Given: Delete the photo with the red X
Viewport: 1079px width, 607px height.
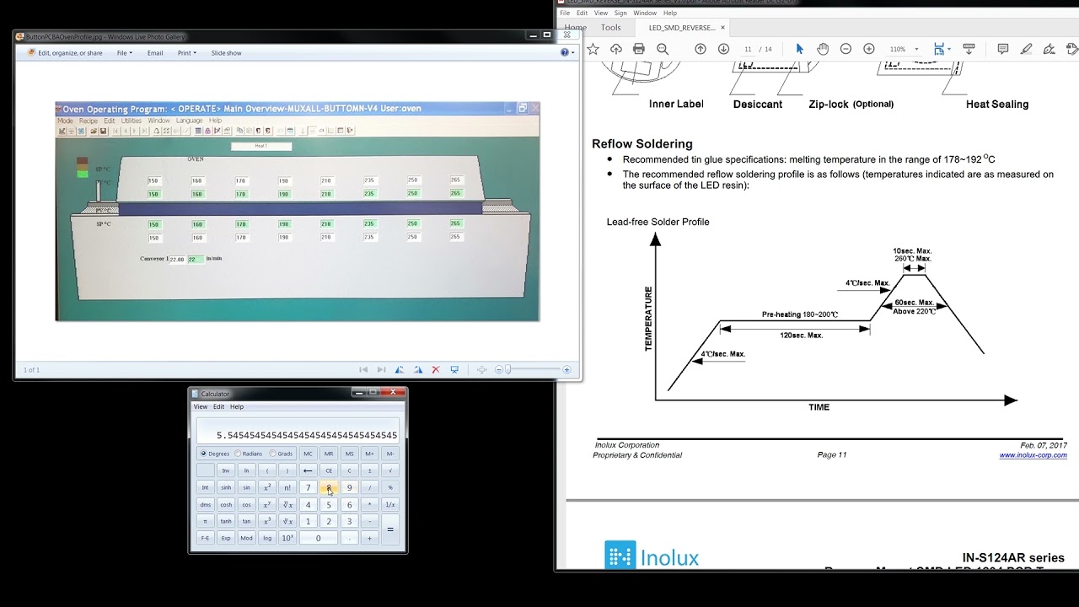Looking at the screenshot, I should pos(436,369).
